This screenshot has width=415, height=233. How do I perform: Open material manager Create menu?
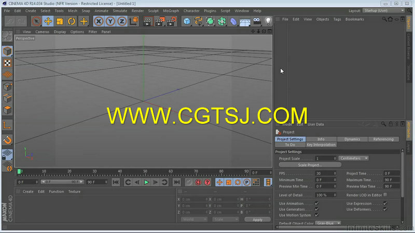click(28, 192)
